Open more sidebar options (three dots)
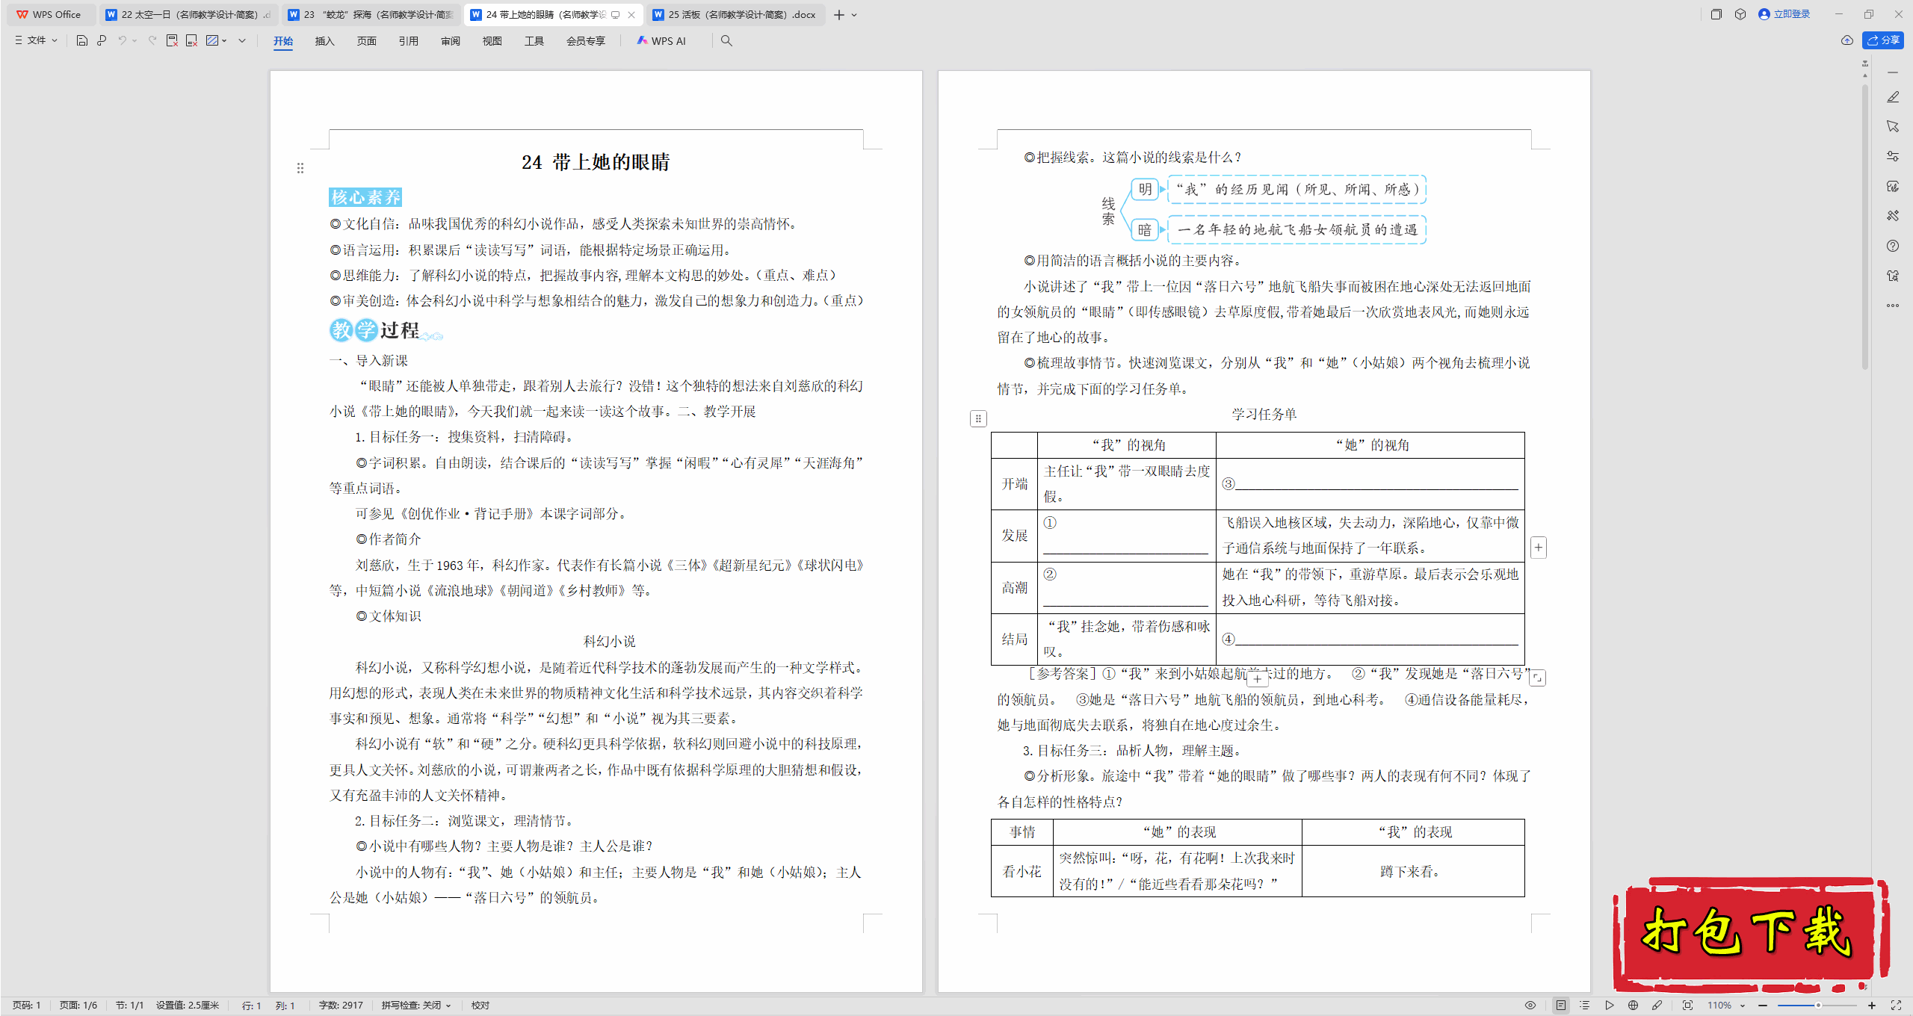 click(x=1893, y=306)
